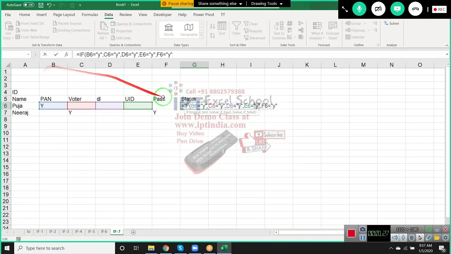Screen dimensions: 451x254
Task: Stop recording with red square button
Action: 351,234
